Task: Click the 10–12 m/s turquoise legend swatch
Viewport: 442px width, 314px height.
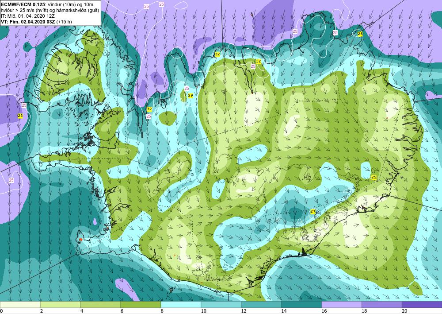Action: [x=221, y=305]
